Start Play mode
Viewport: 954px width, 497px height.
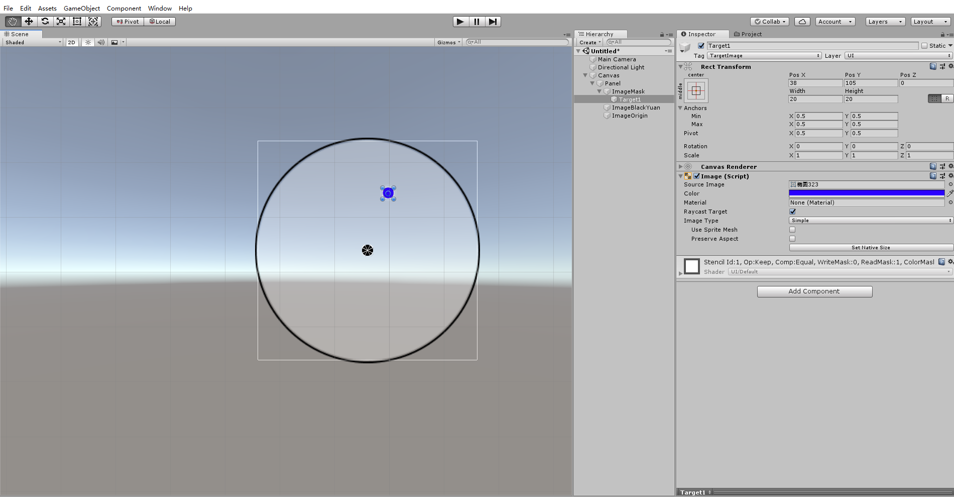click(x=460, y=22)
